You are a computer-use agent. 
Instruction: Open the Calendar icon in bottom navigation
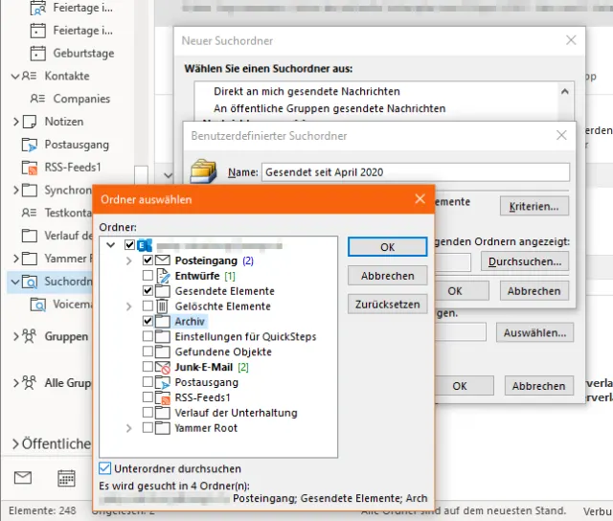click(66, 478)
